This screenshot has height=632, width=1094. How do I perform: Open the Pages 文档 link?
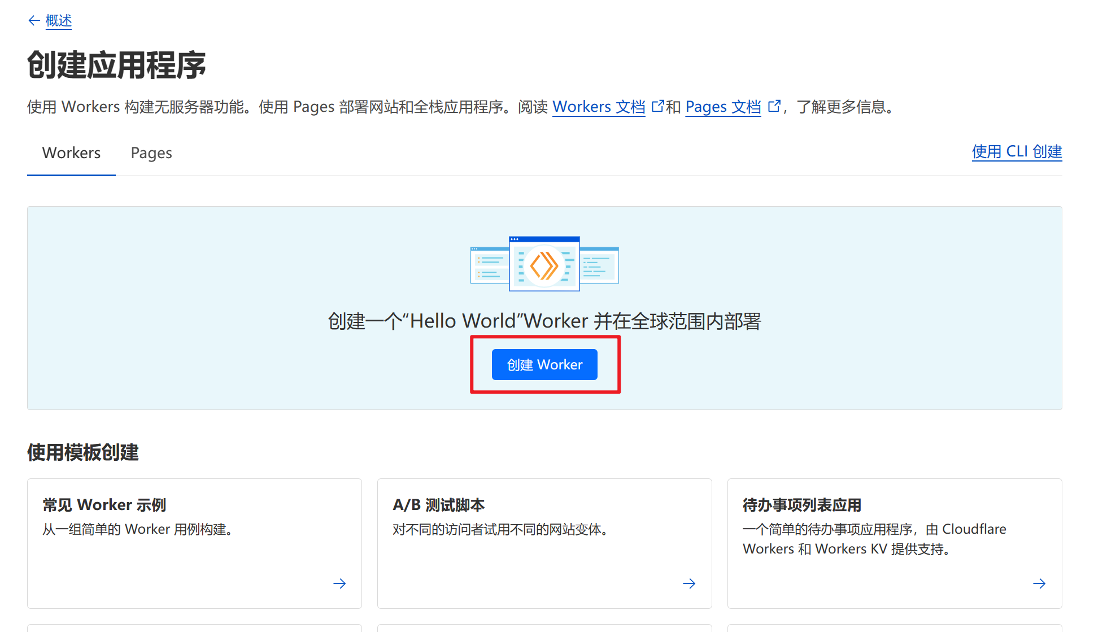tap(723, 107)
